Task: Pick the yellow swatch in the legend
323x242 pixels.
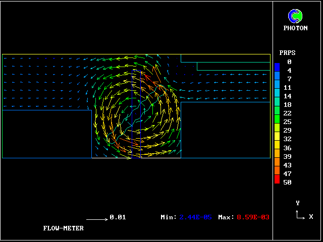Action: (x=277, y=136)
